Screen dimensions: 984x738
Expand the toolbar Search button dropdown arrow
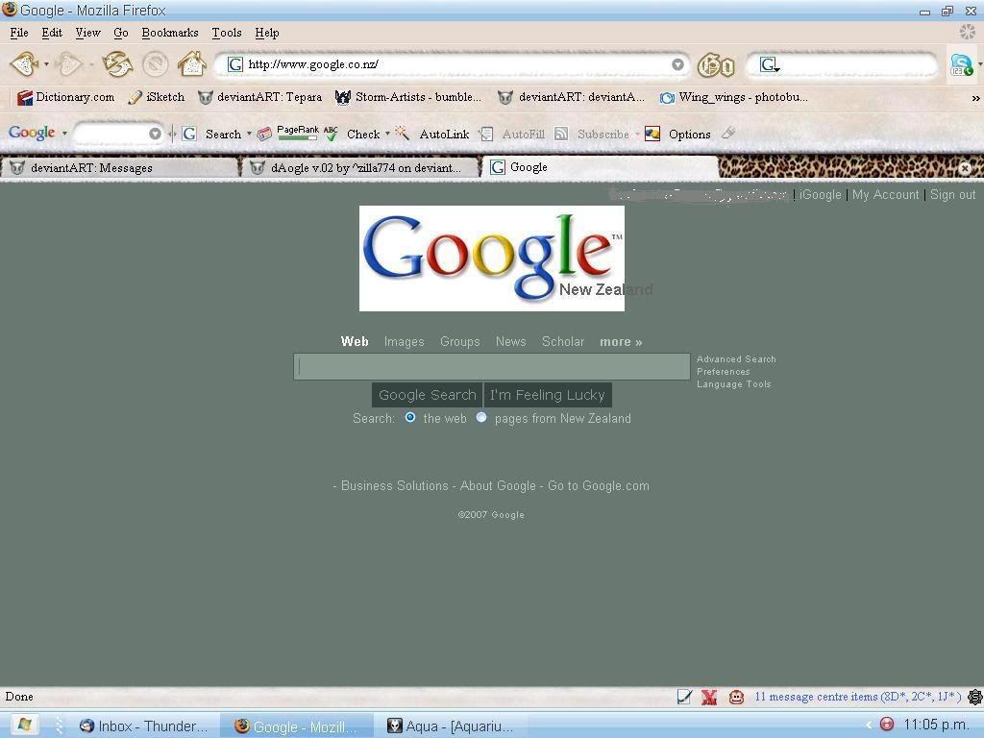249,134
